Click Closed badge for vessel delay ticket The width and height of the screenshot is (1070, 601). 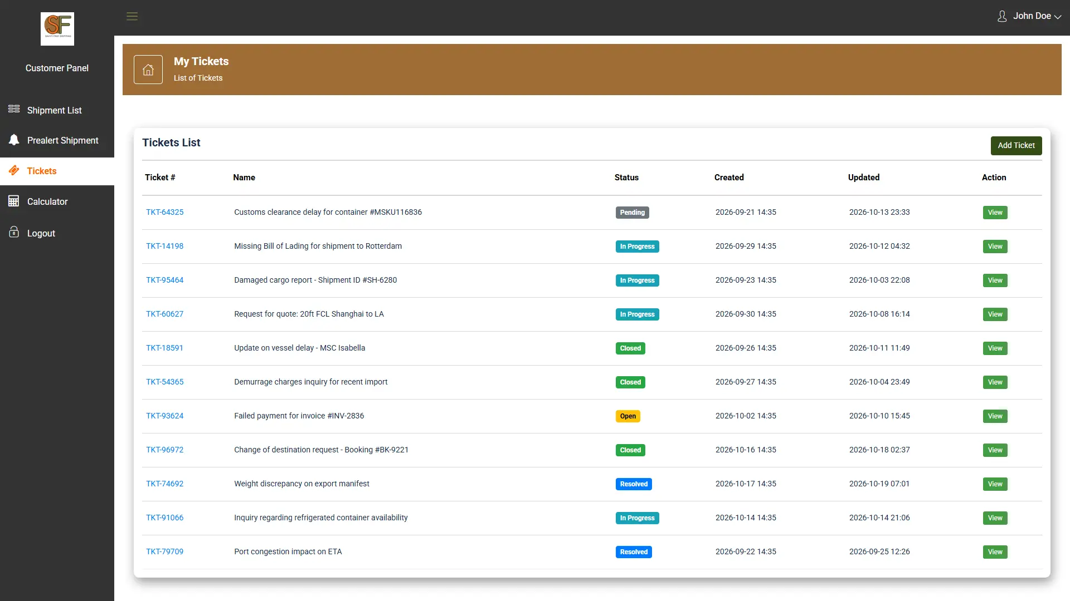[x=630, y=348]
